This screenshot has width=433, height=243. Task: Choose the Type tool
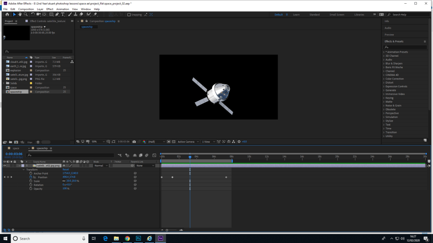point(62,14)
